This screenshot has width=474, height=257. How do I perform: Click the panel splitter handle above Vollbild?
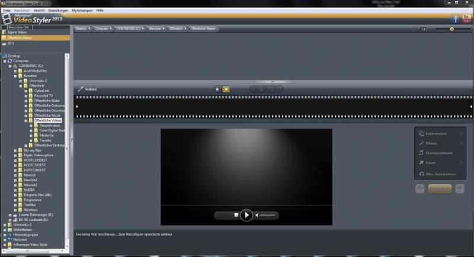tap(273, 82)
